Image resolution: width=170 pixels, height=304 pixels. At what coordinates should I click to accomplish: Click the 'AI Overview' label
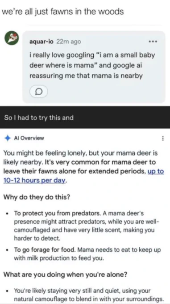(29, 138)
